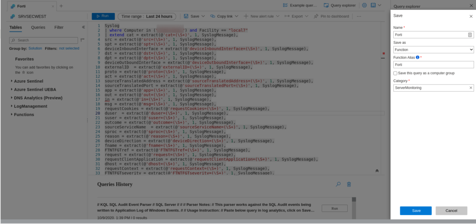Close the Forti query tab
The image size is (476, 224).
[x=53, y=6]
